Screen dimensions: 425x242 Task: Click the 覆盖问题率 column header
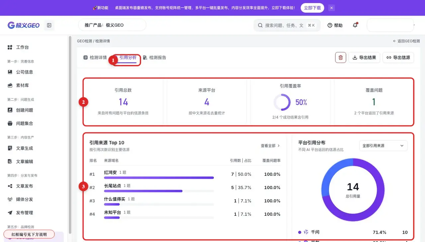(x=271, y=160)
